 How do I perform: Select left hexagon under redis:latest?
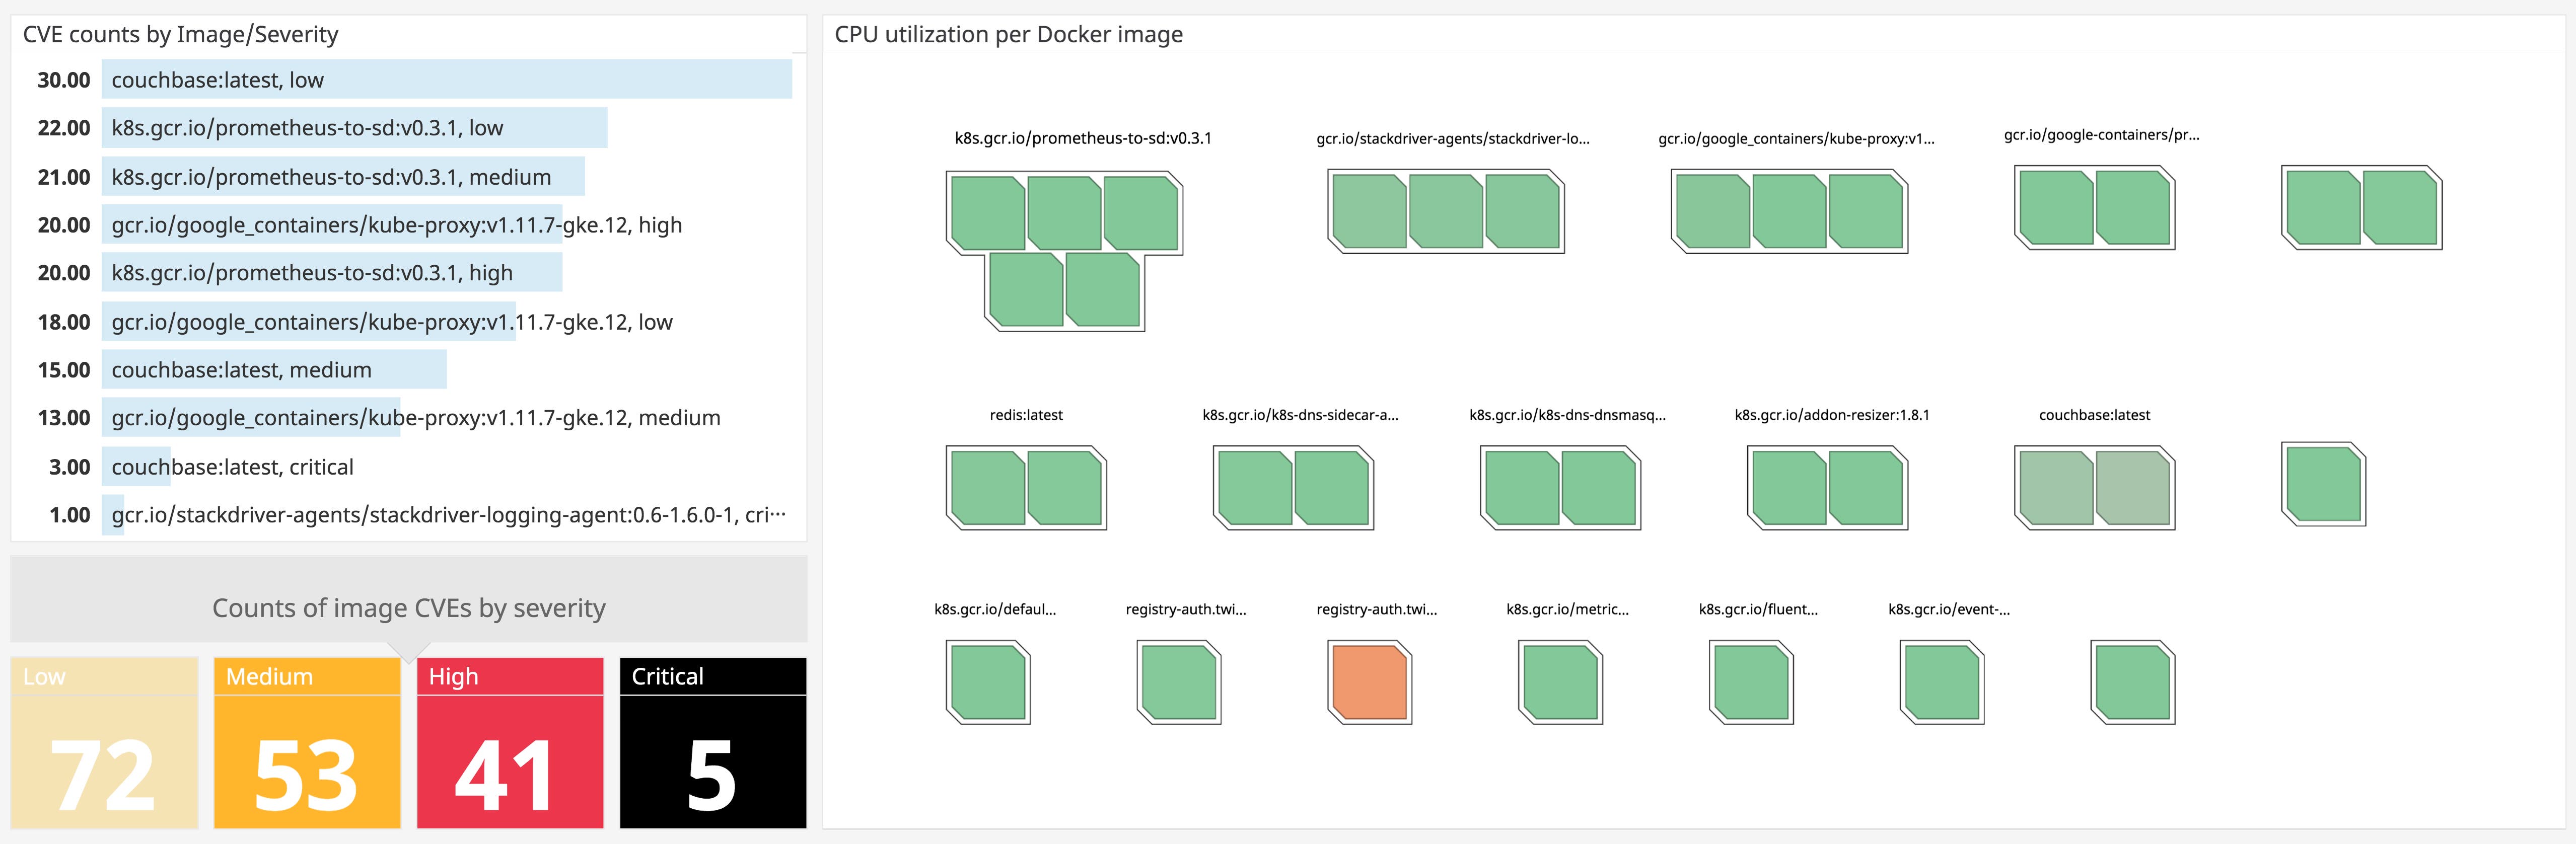[x=988, y=488]
